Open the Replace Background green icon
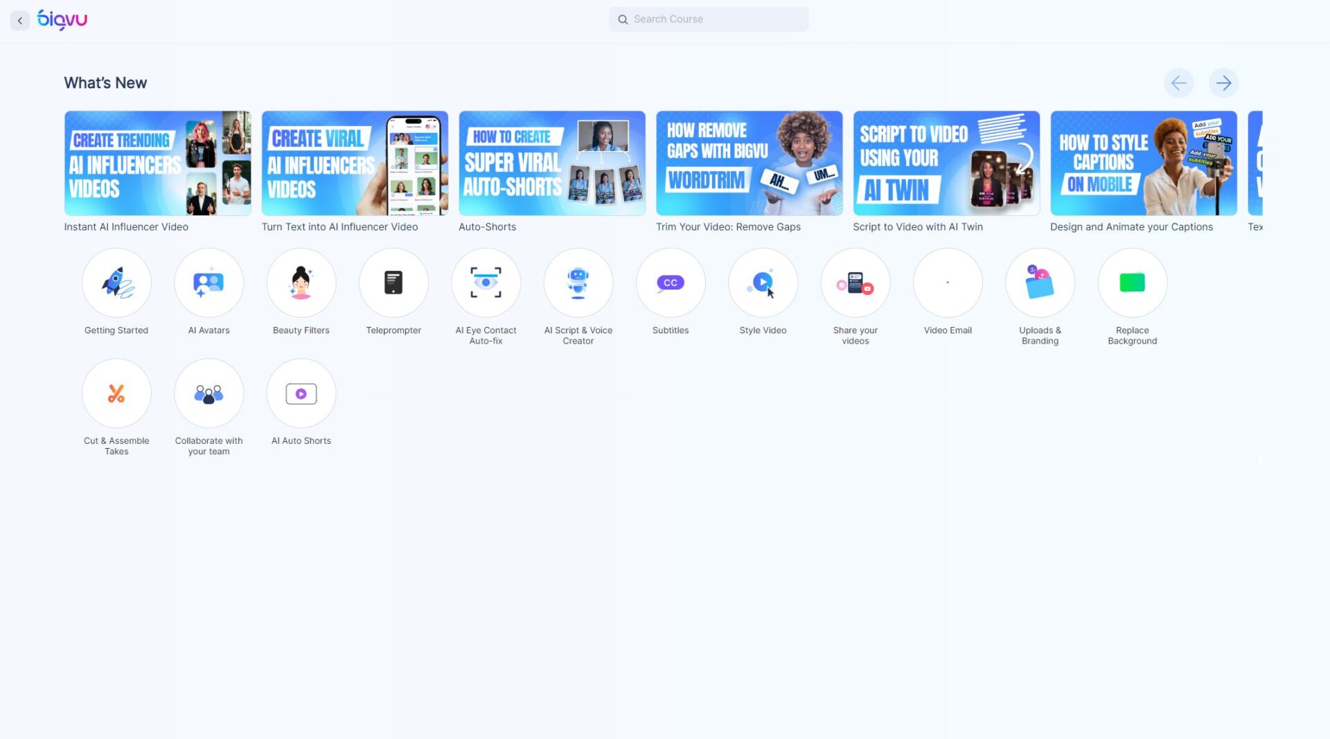 pyautogui.click(x=1133, y=283)
